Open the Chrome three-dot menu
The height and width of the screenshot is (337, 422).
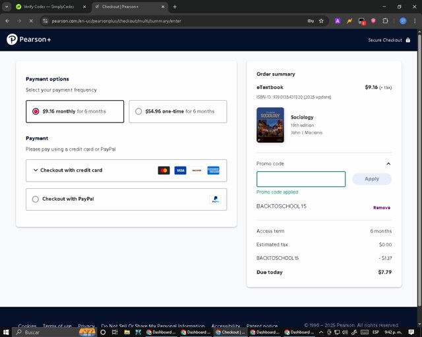click(x=415, y=21)
